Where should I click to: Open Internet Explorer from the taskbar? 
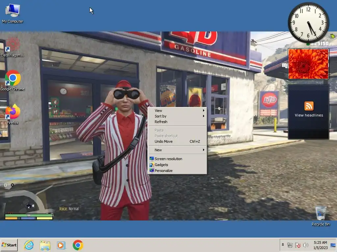29,245
